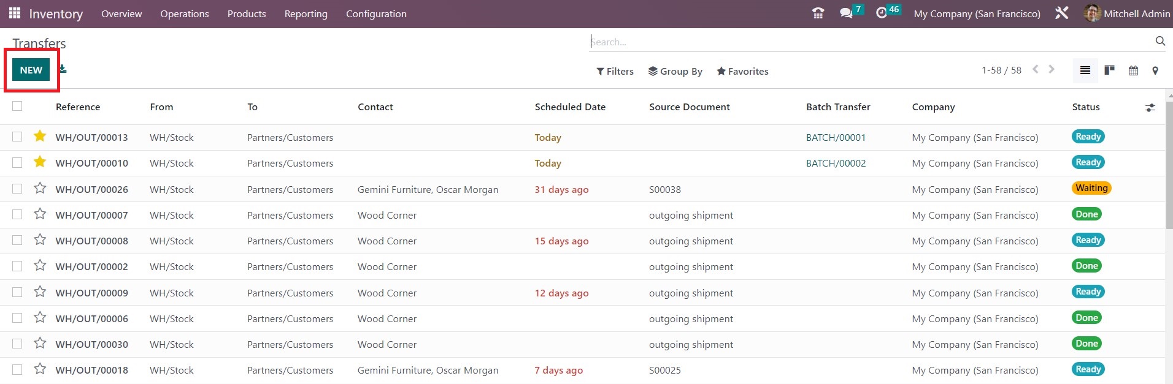Open the Operations menu
This screenshot has width=1173, height=384.
click(185, 13)
